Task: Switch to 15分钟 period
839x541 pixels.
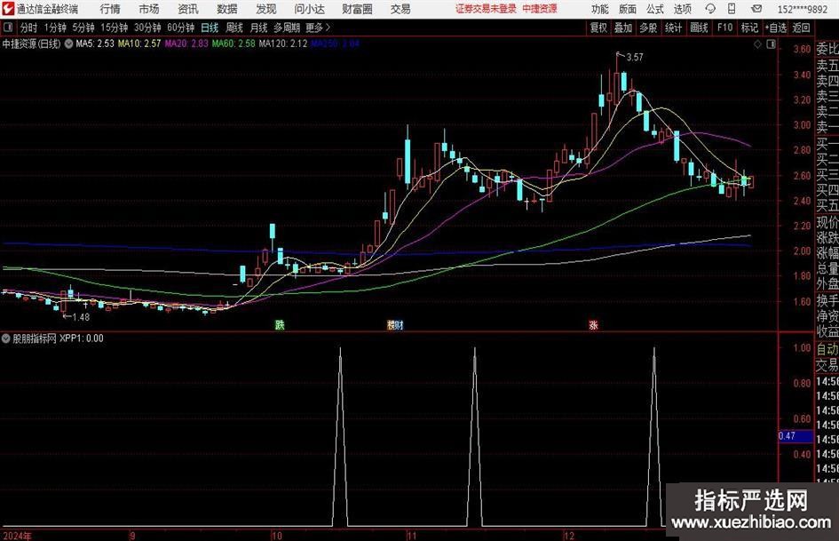Action: [115, 28]
